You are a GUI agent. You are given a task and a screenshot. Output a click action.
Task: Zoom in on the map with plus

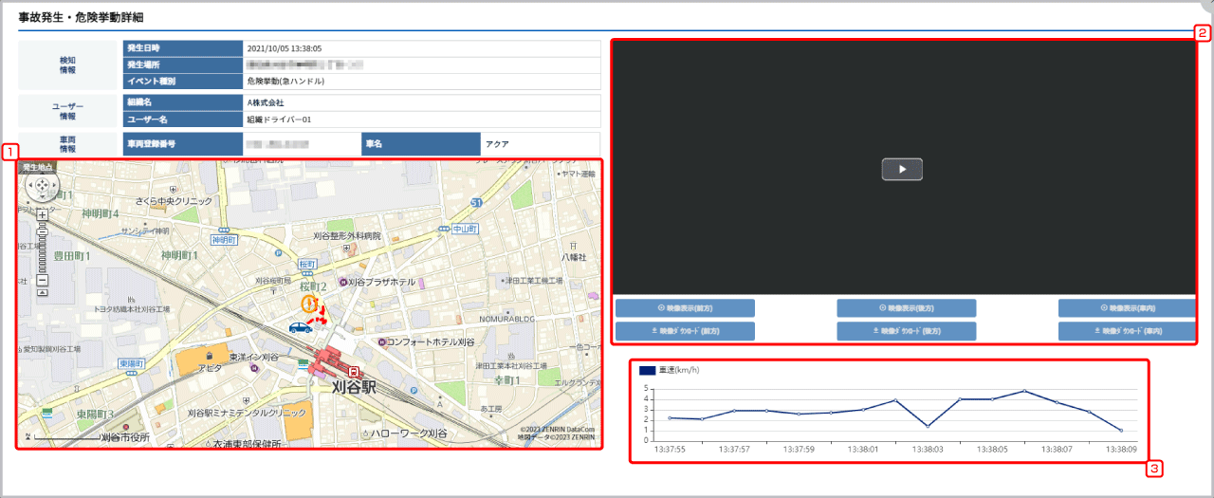tap(42, 214)
